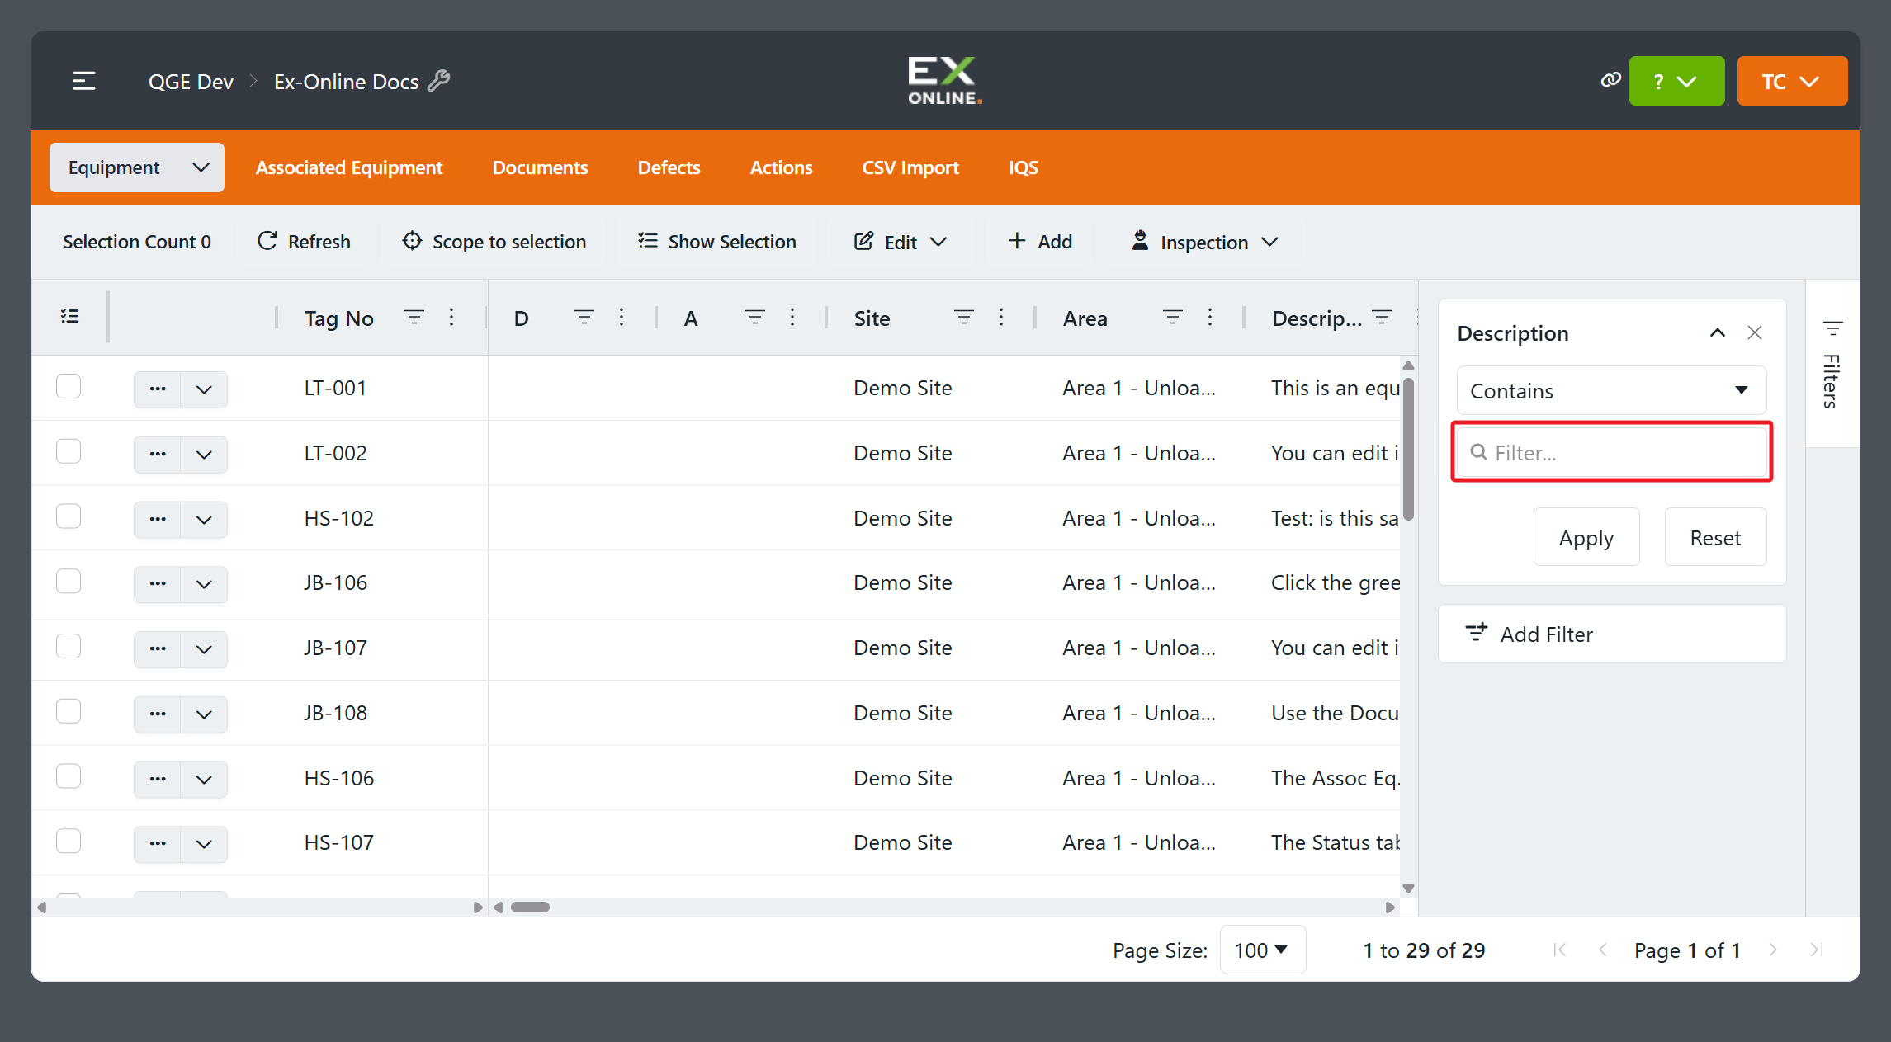Check the JB-108 row checkbox
1891x1042 pixels.
[69, 711]
